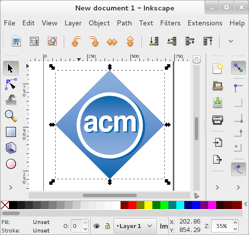Flip selected object horizontally
The image size is (249, 235).
pos(112,41)
